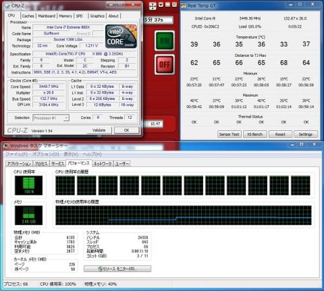Click the Task Manager title bar icon

(x=6, y=145)
